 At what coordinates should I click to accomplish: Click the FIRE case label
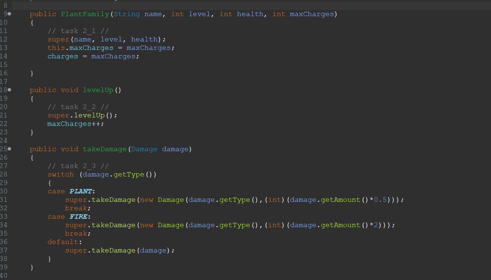(78, 217)
